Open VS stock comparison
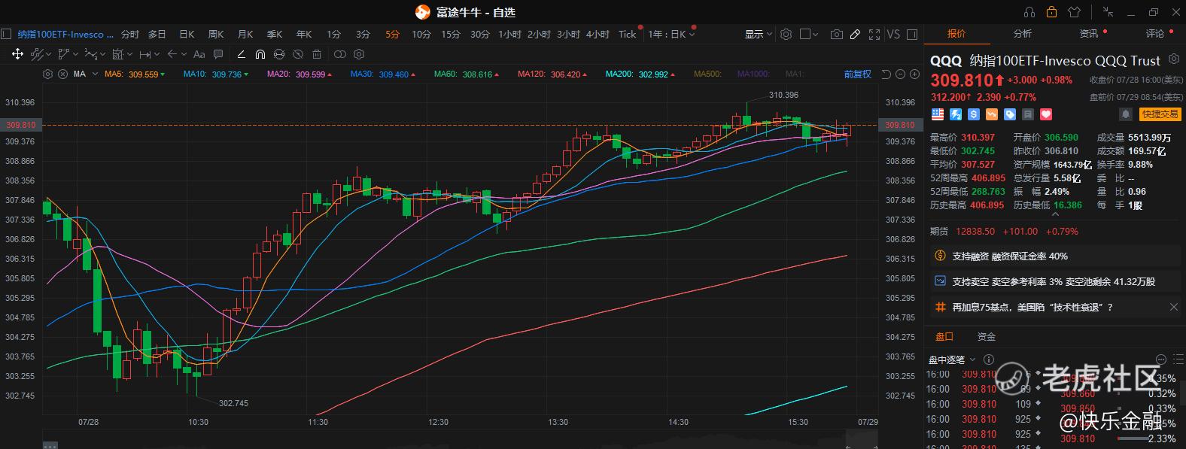 click(893, 34)
